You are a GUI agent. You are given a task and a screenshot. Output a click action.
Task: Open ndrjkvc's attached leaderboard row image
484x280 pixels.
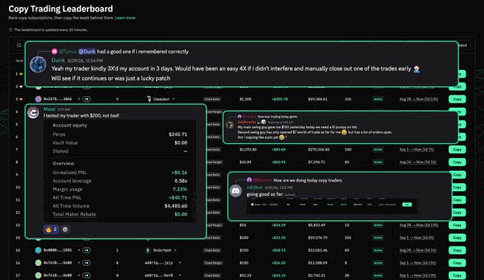[332, 205]
